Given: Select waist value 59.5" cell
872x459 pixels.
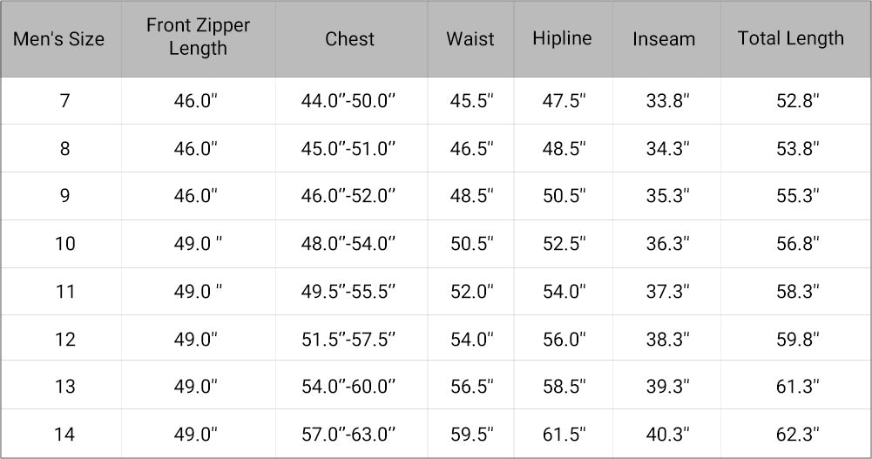Looking at the screenshot, I should (471, 433).
